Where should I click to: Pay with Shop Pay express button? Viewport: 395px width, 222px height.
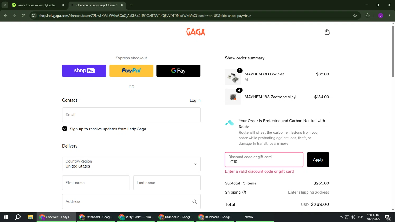point(84,71)
